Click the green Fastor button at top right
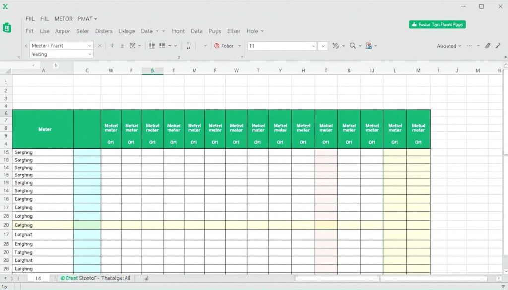This screenshot has width=508, height=290. point(438,25)
